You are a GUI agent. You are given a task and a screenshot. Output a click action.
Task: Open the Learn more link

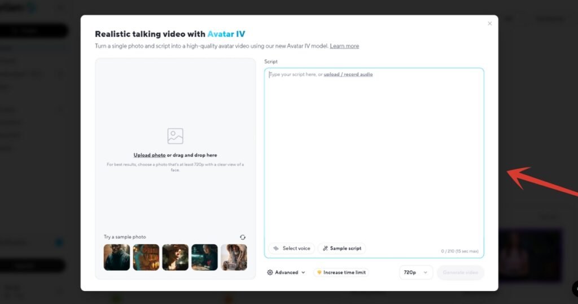tap(344, 46)
